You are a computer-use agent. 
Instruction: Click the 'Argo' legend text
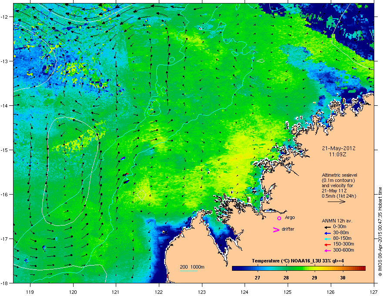pyautogui.click(x=290, y=217)
